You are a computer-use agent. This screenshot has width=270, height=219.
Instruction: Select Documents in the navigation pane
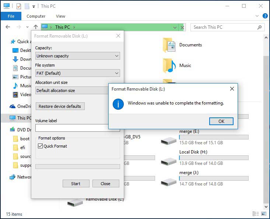pyautogui.click(x=22, y=68)
